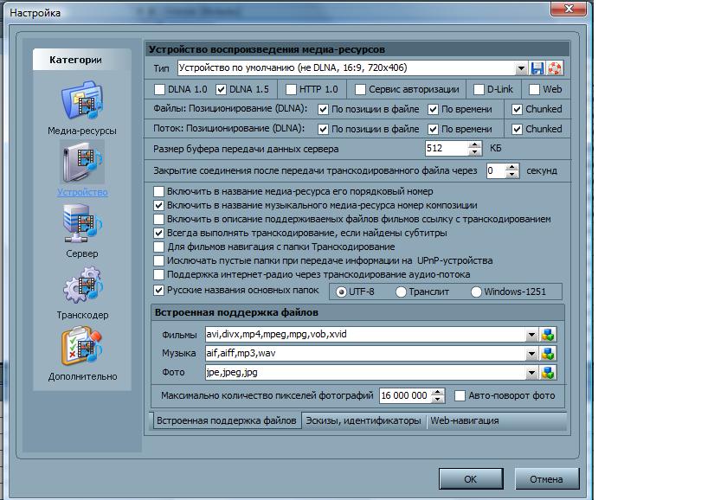
Task: Switch to Эскизы, идентификаторы tab
Action: pyautogui.click(x=363, y=420)
